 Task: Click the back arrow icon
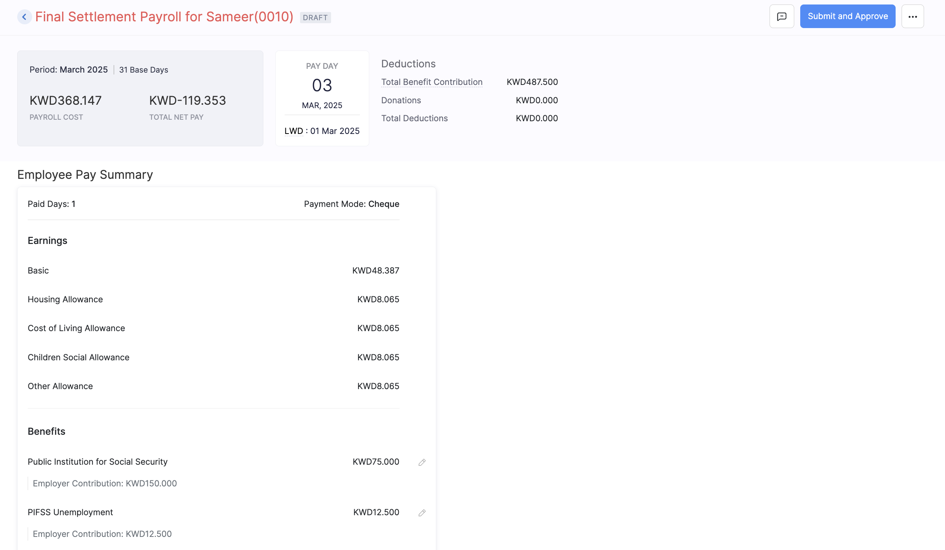pos(24,17)
